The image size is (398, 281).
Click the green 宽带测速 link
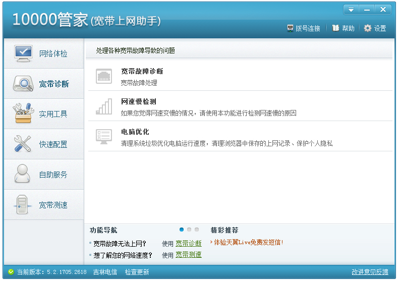[188, 255]
